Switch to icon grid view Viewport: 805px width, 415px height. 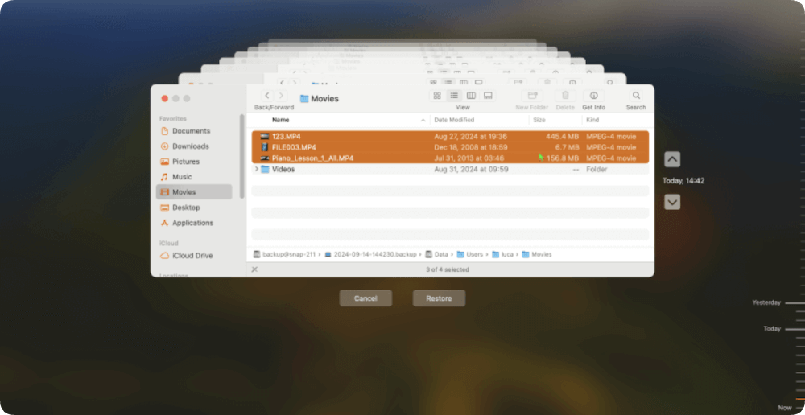pyautogui.click(x=437, y=96)
